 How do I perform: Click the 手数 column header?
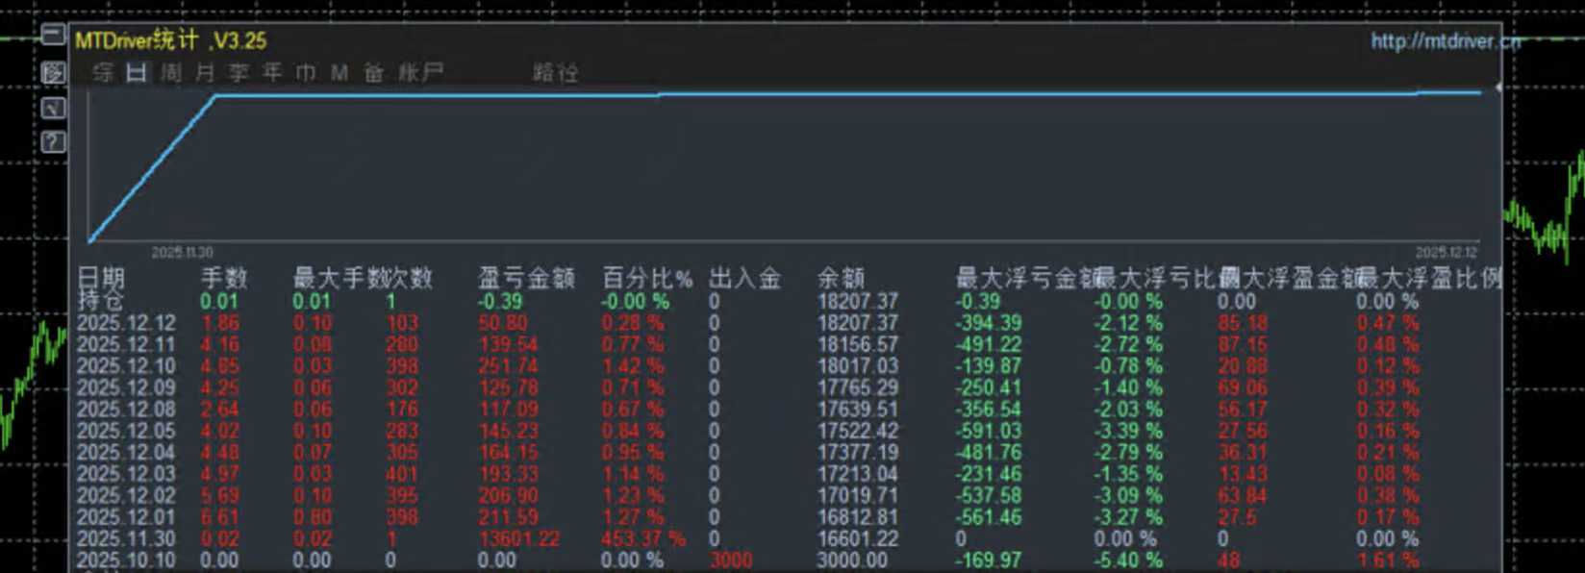pos(224,279)
